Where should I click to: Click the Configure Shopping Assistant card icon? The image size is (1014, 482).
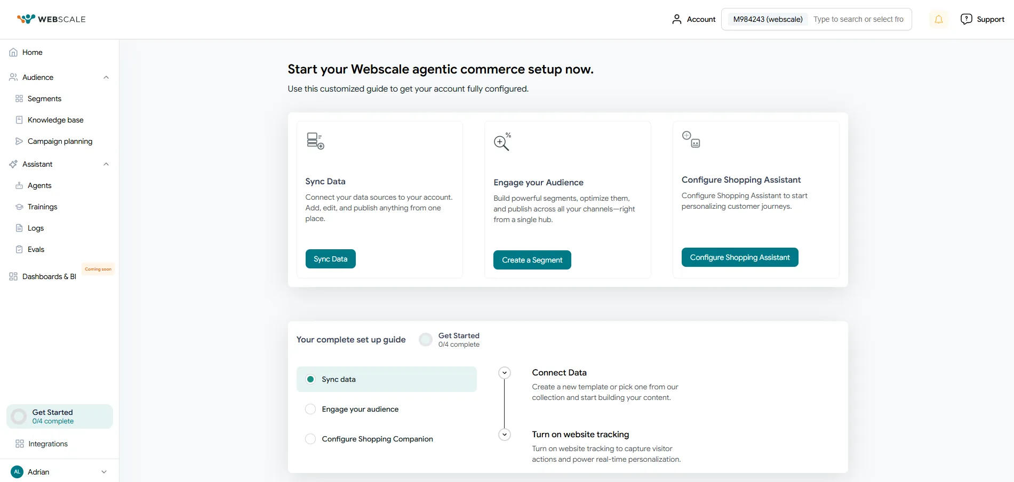[x=691, y=140]
